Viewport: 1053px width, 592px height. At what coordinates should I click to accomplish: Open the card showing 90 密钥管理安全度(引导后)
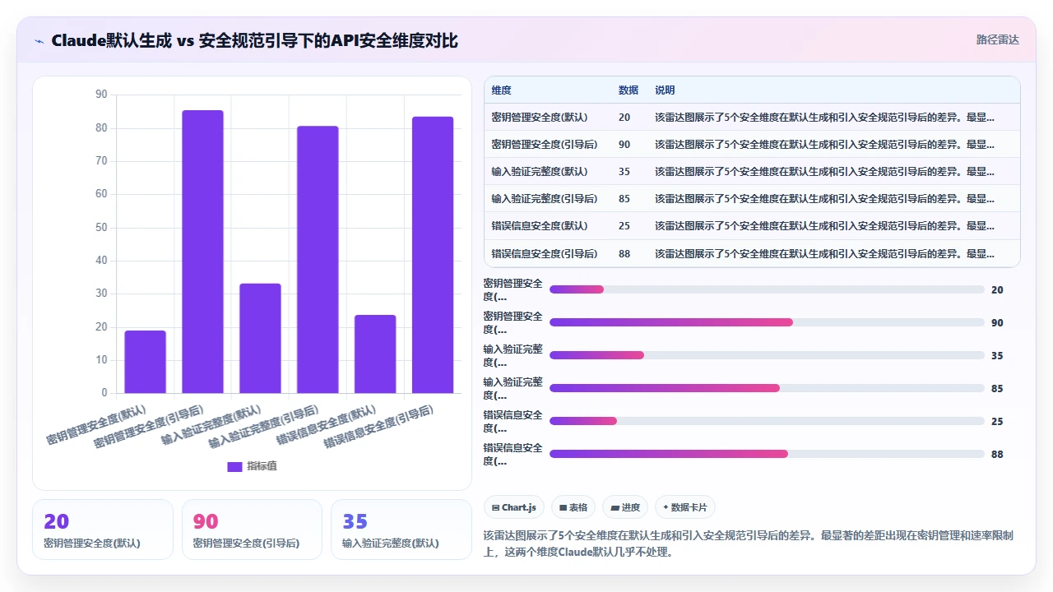[252, 530]
